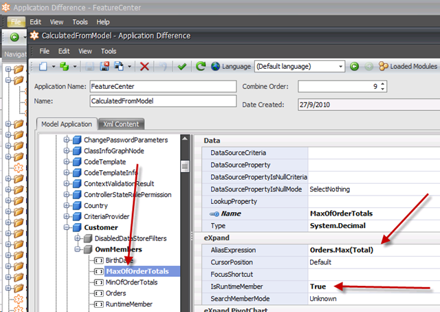Click the AliasExpression value Orders.Max(Total)
This screenshot has height=312, width=440.
point(342,250)
